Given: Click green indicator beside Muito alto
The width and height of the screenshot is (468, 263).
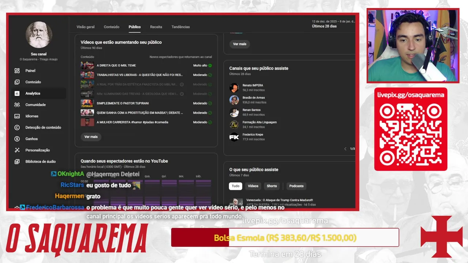Looking at the screenshot, I should tap(210, 65).
